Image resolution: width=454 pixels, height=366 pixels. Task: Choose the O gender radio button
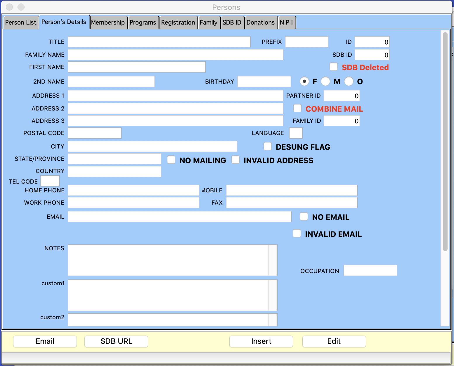click(349, 81)
